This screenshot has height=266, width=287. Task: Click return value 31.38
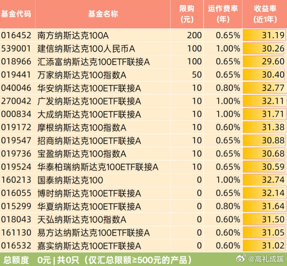click(273, 127)
